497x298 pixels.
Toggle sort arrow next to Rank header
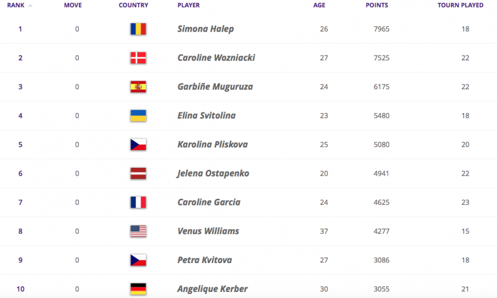[x=29, y=6]
